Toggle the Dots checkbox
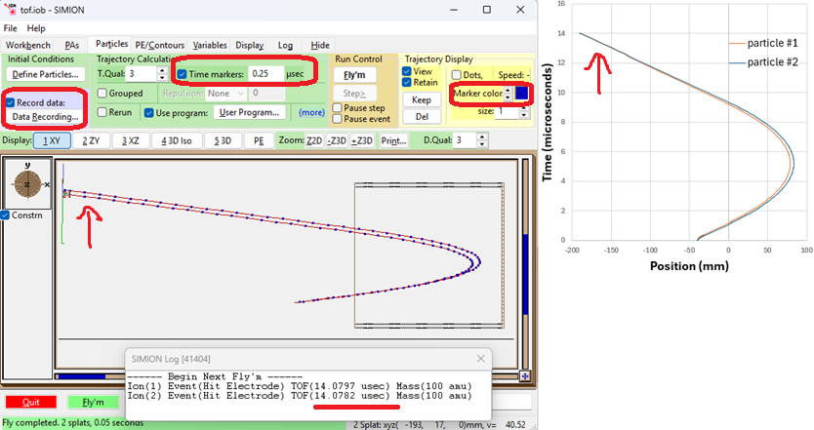The height and width of the screenshot is (430, 814). click(457, 75)
